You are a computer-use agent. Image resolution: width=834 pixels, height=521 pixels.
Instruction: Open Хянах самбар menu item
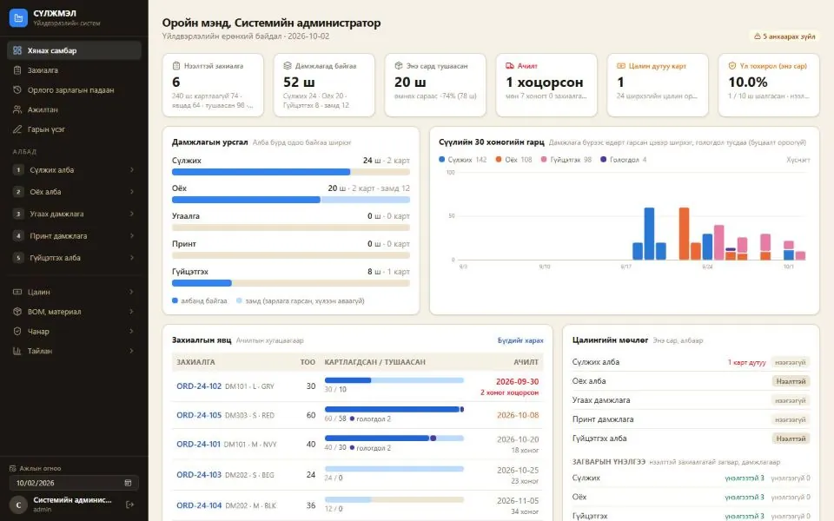[x=74, y=50]
